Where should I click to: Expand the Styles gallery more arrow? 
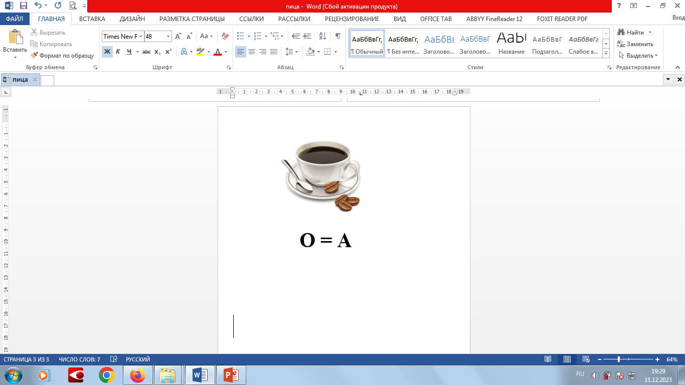[x=606, y=53]
